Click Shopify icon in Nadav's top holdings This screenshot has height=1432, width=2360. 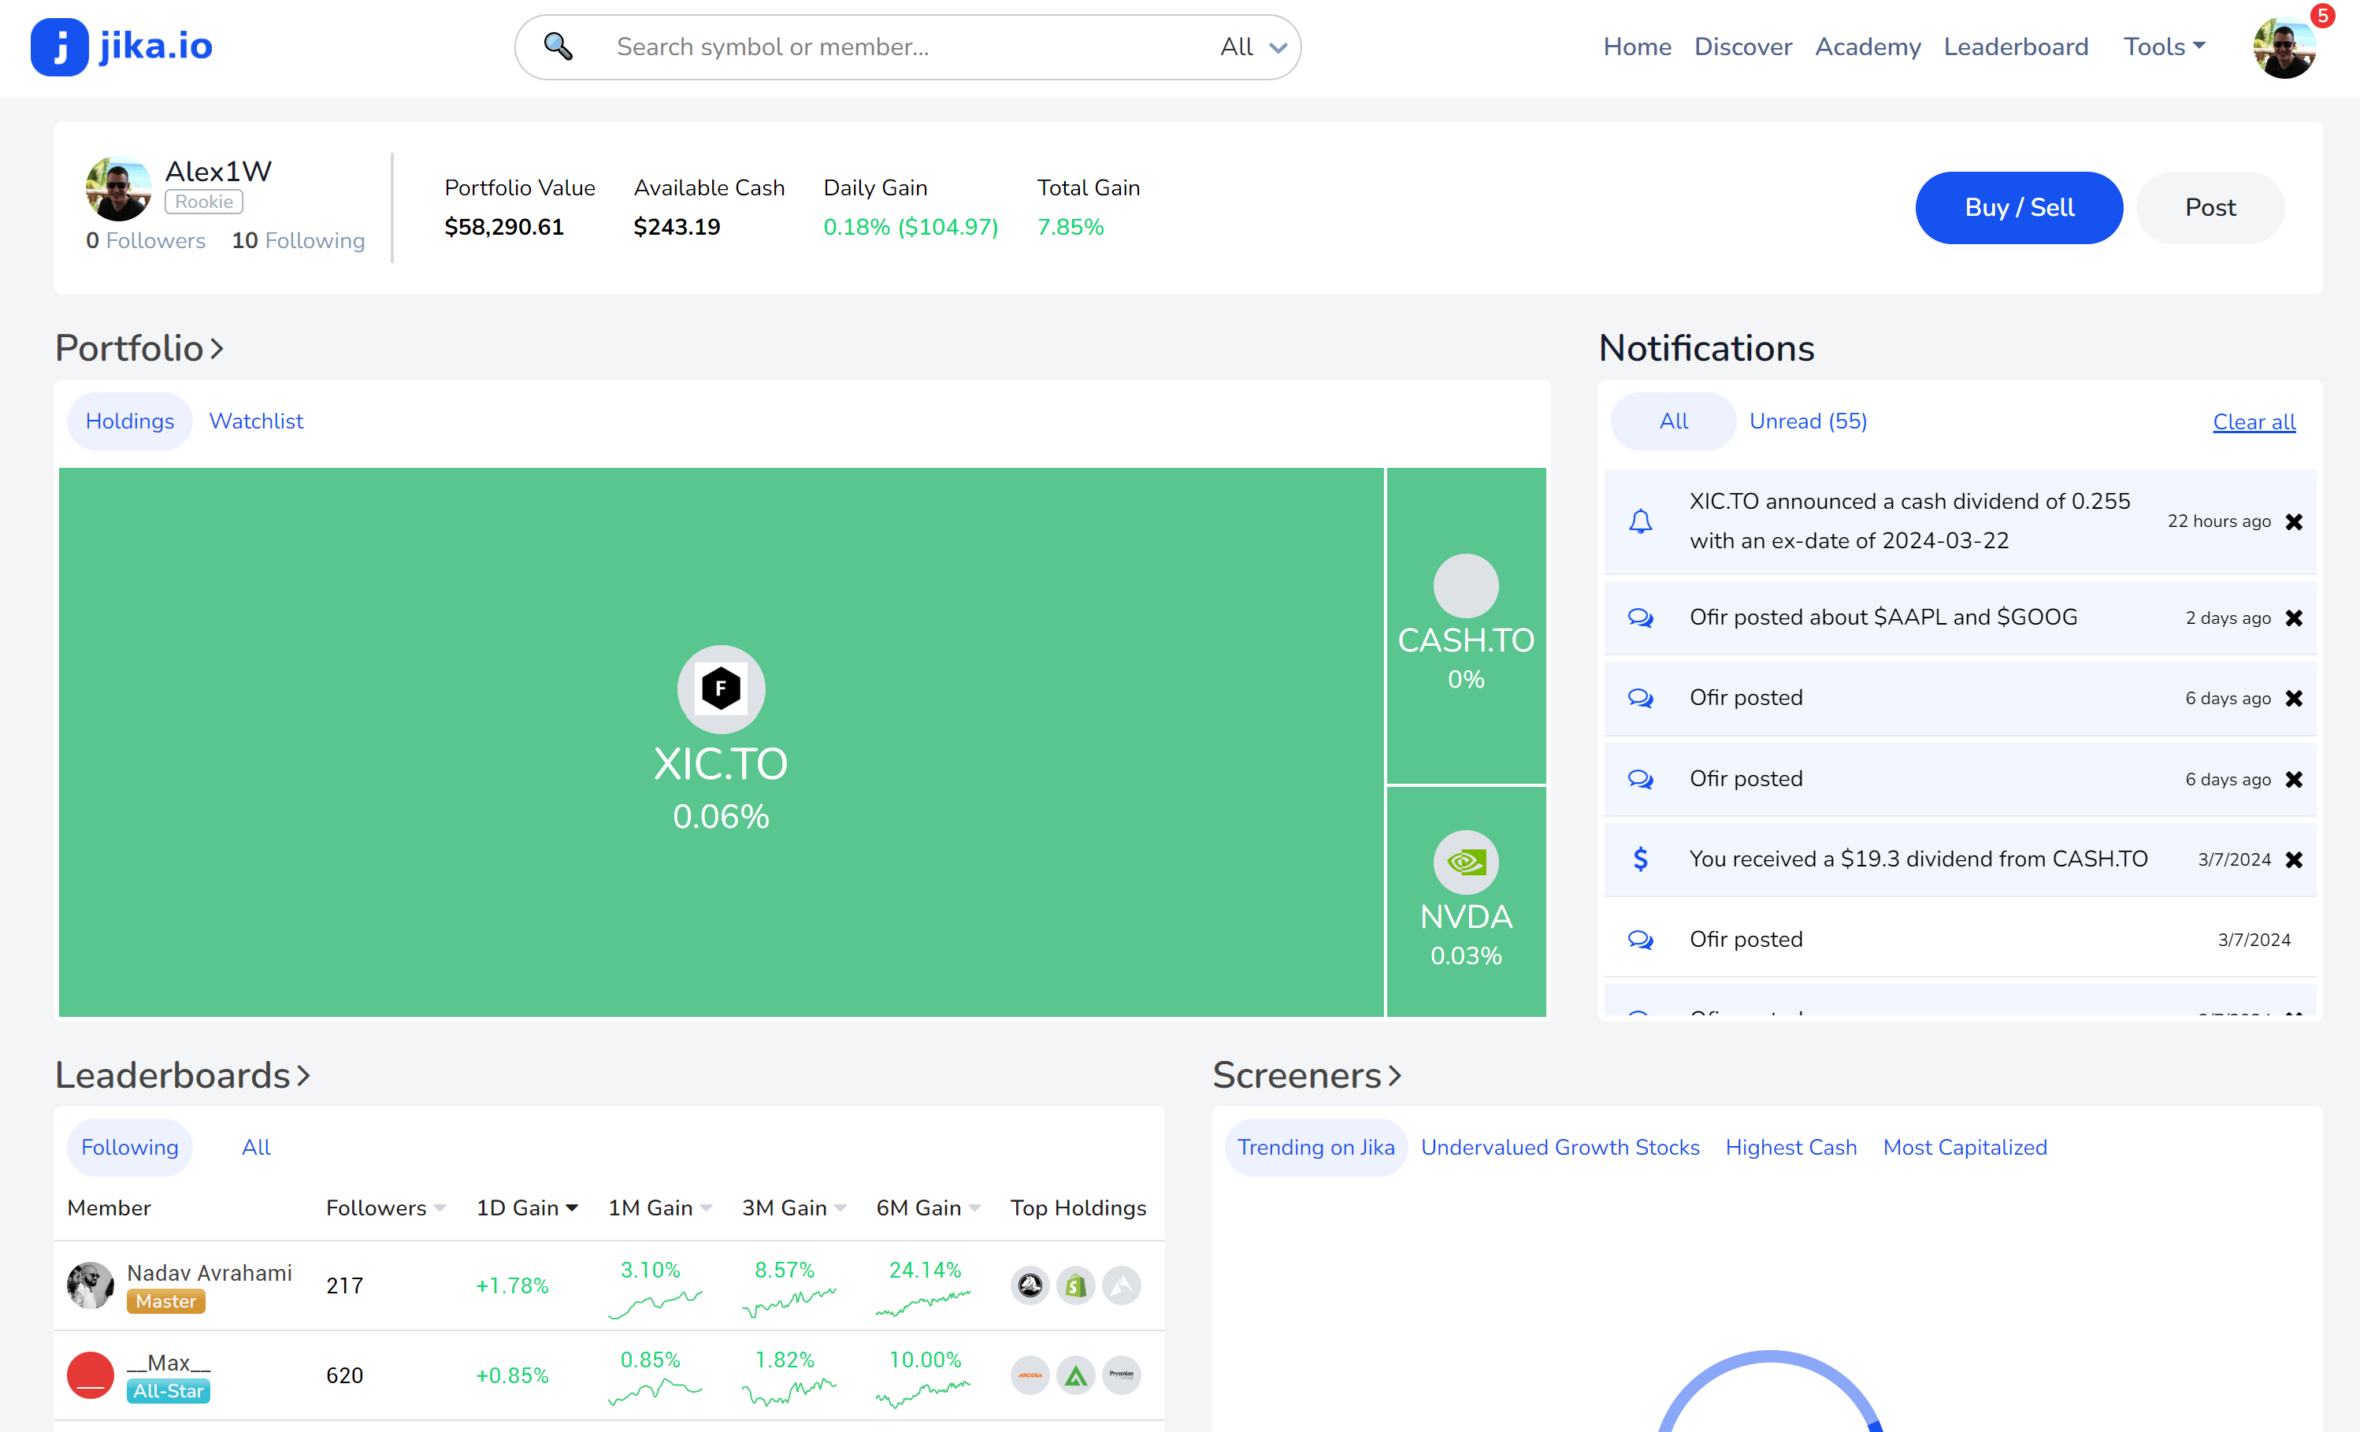1075,1285
